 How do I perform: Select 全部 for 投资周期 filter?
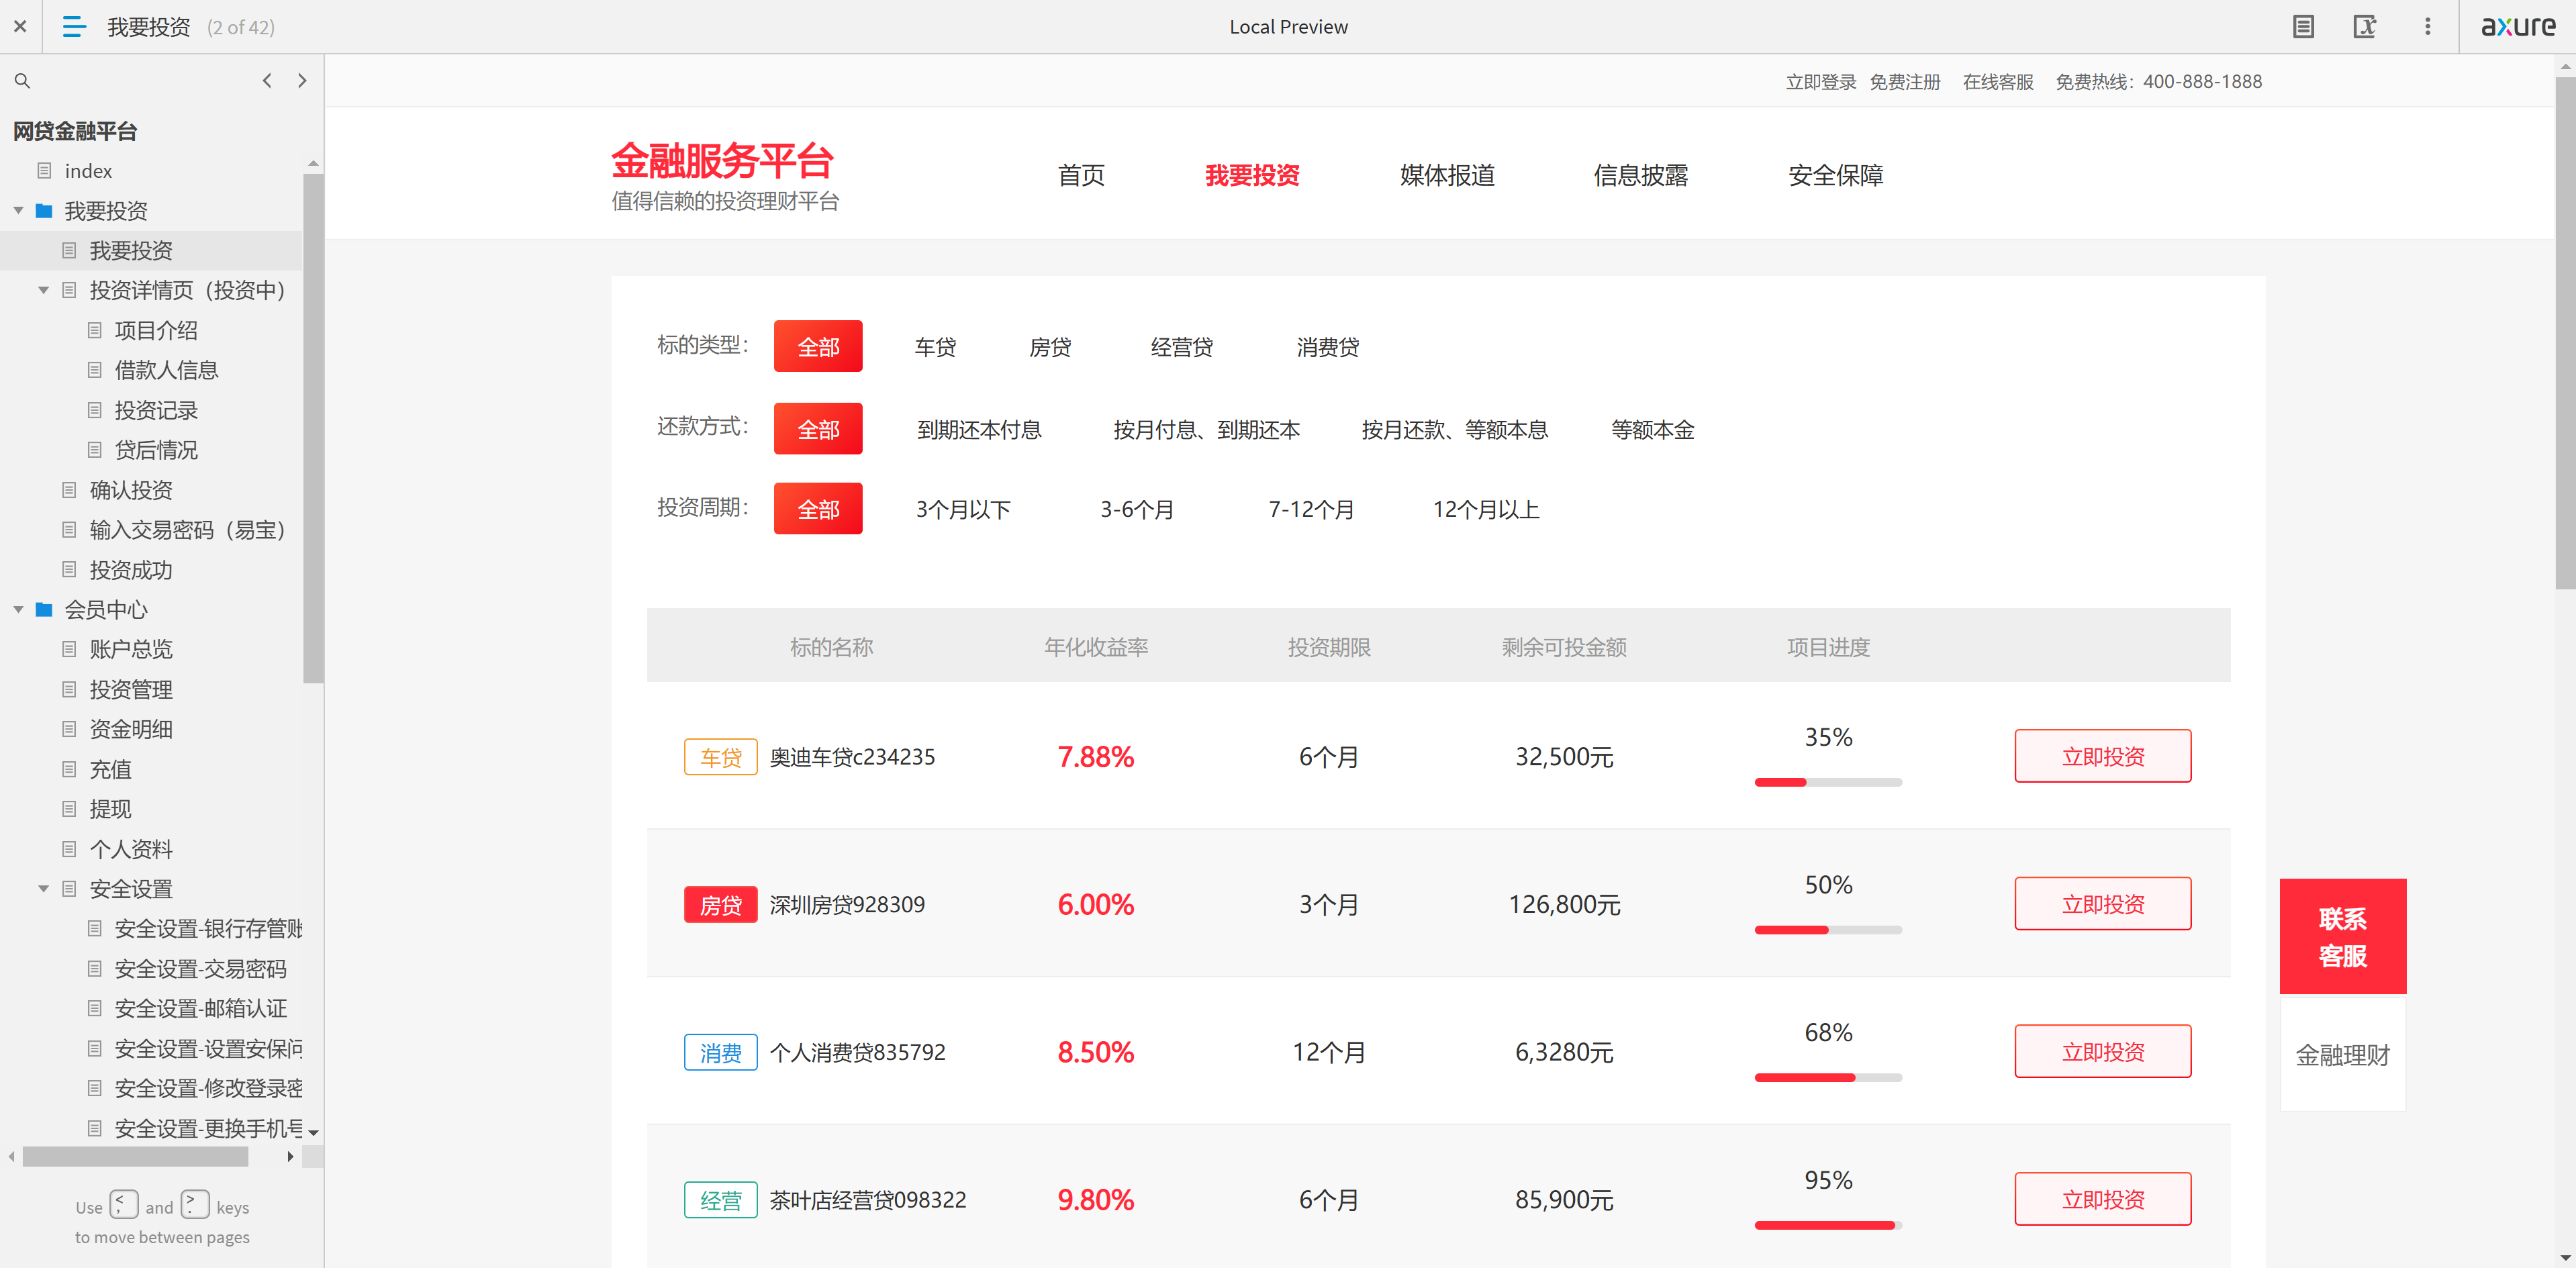tap(818, 509)
